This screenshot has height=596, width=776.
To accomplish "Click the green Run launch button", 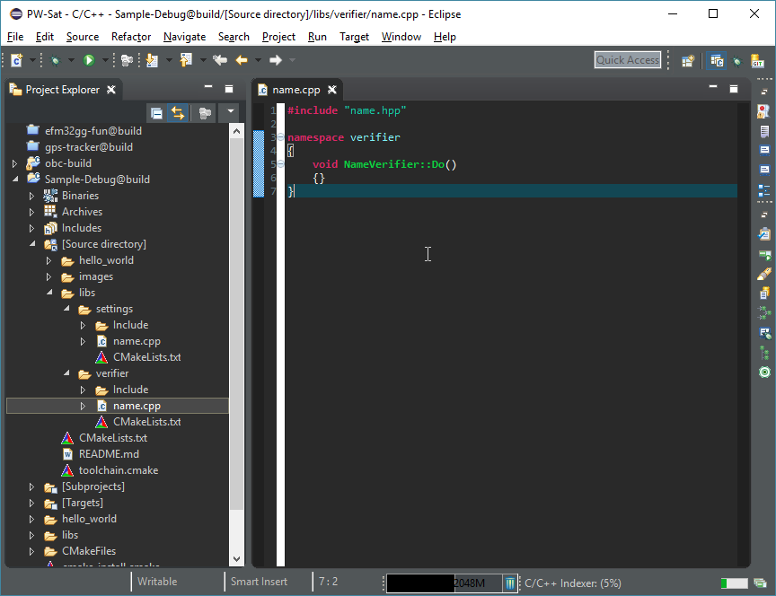I will point(89,60).
